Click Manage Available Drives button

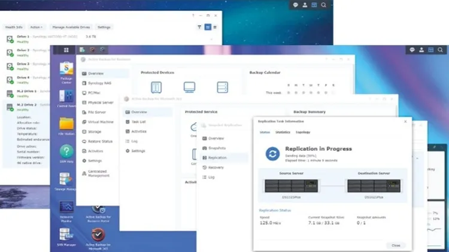(x=71, y=27)
